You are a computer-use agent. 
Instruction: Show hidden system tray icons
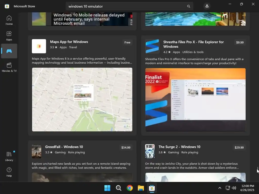(220, 188)
